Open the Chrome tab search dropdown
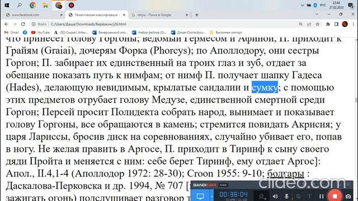Viewport: 358px width, 201px height. coord(317,15)
